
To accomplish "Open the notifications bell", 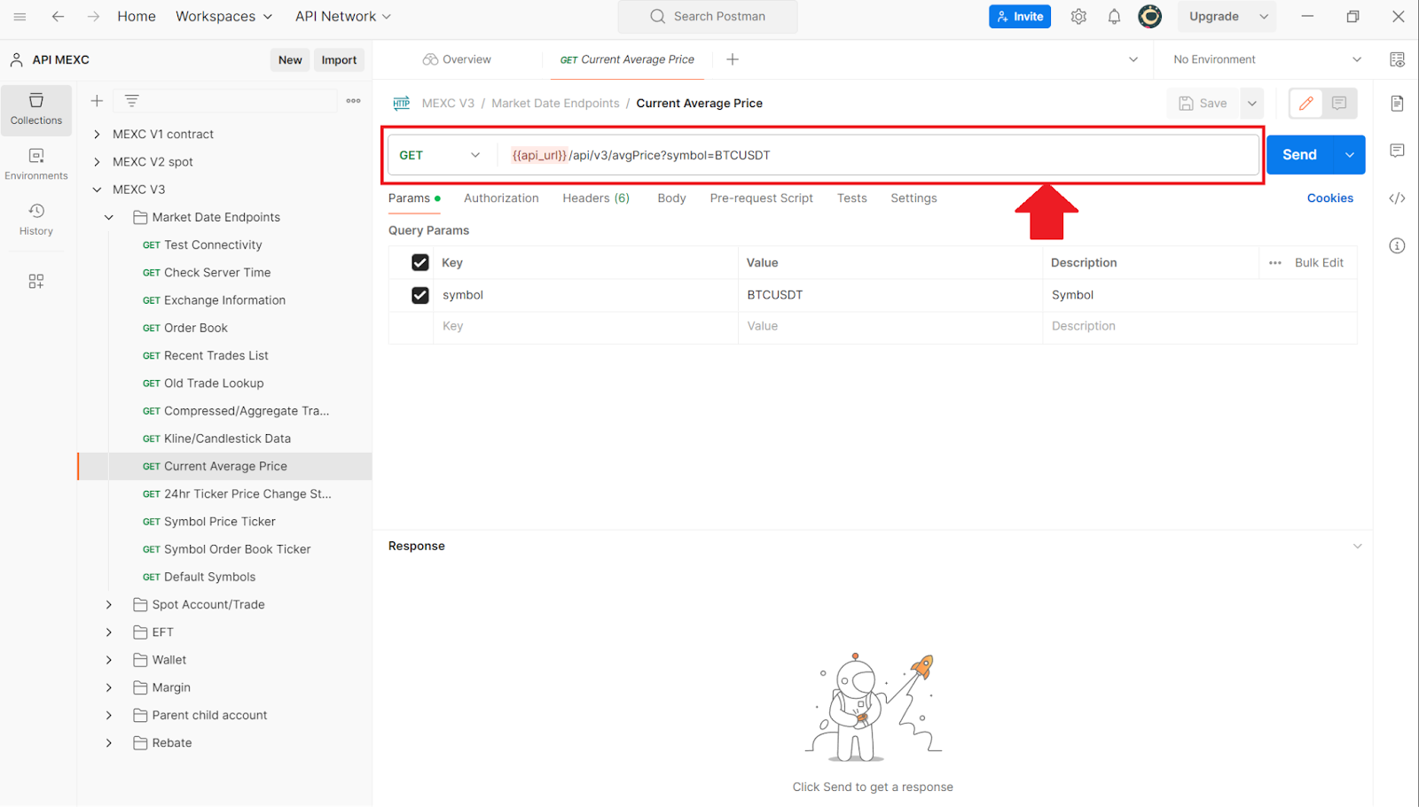I will click(x=1114, y=16).
